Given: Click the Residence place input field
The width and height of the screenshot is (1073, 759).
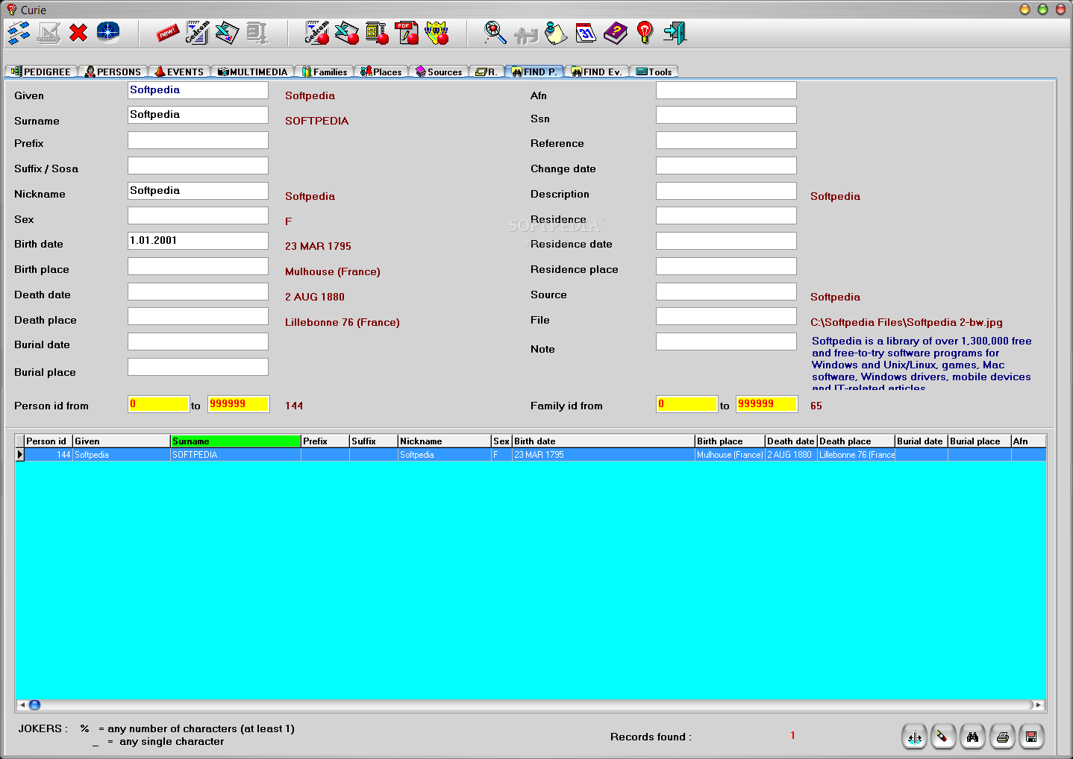Looking at the screenshot, I should click(x=726, y=266).
